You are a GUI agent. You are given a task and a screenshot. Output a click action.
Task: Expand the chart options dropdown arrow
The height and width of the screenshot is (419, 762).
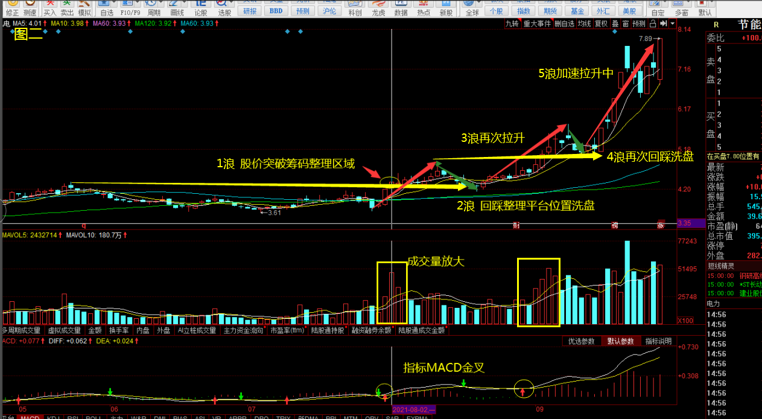[x=672, y=24]
